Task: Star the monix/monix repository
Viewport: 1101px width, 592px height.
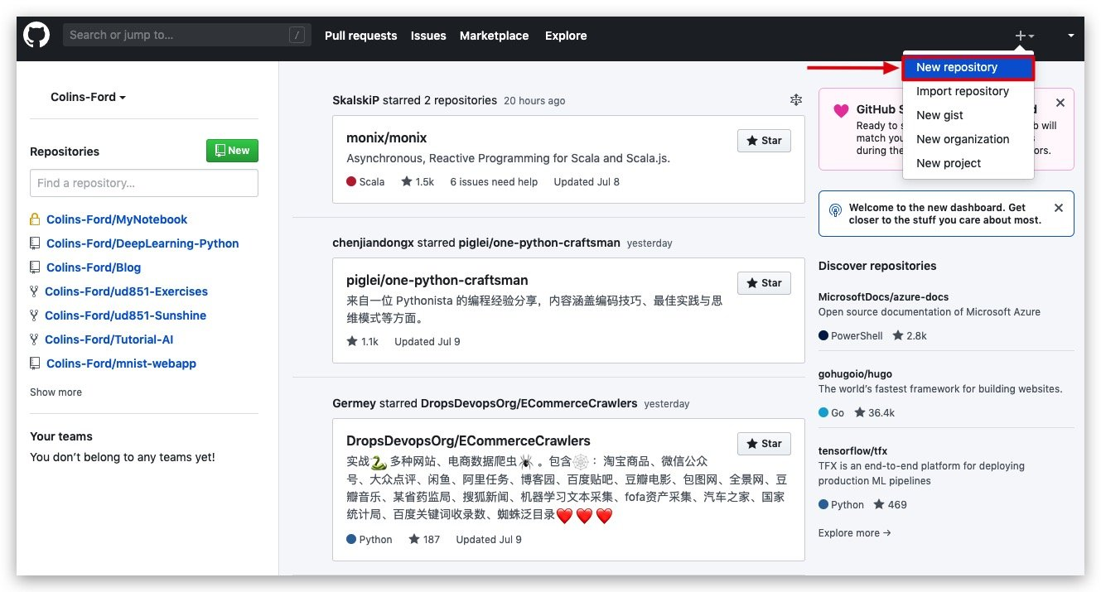Action: 764,141
